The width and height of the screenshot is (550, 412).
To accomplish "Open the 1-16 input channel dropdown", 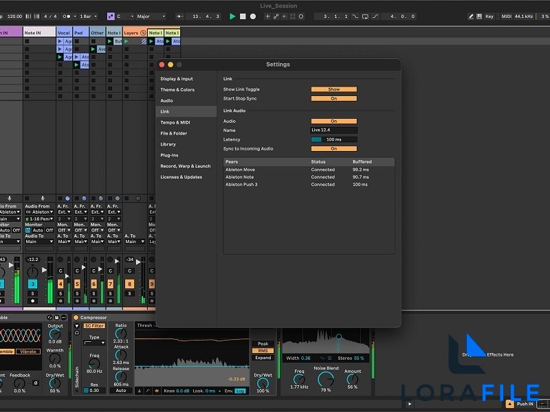I will click(39, 218).
